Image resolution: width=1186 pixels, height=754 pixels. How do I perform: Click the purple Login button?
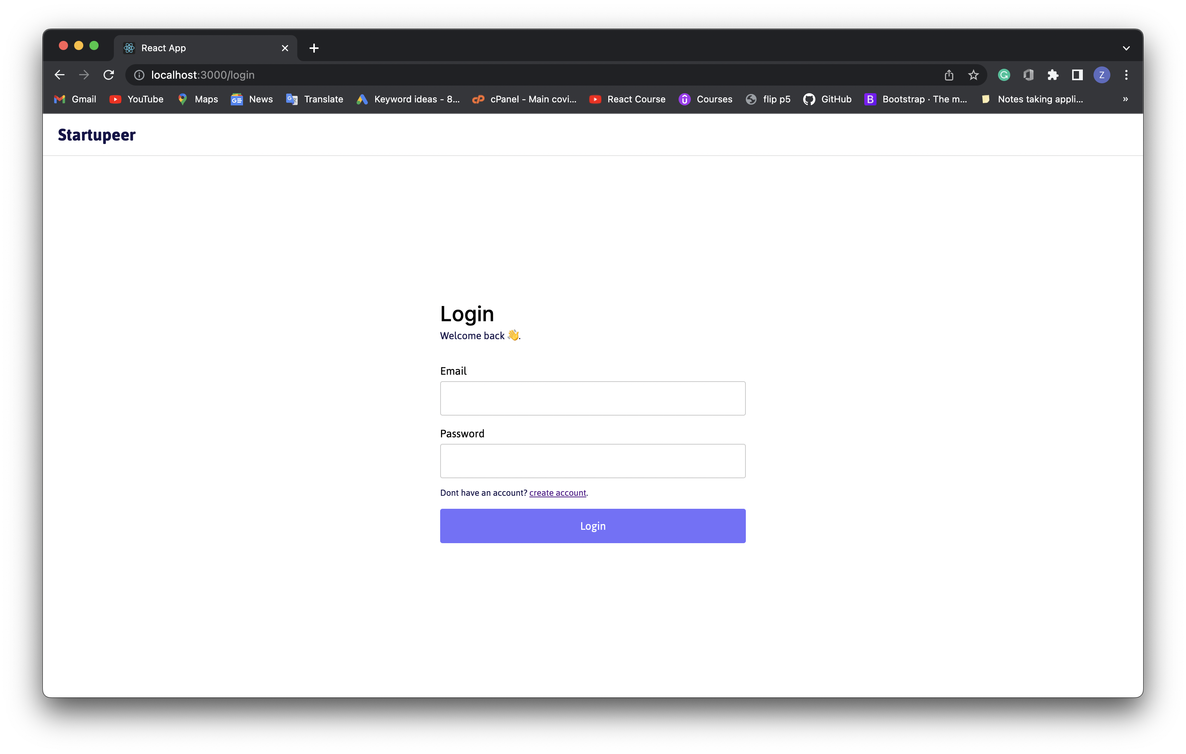point(593,526)
